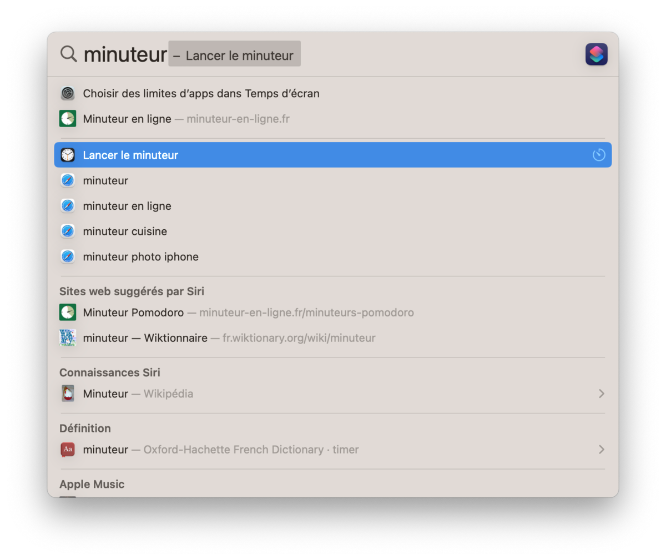
Task: Click the Minuteur en ligne green icon
Action: (x=68, y=119)
